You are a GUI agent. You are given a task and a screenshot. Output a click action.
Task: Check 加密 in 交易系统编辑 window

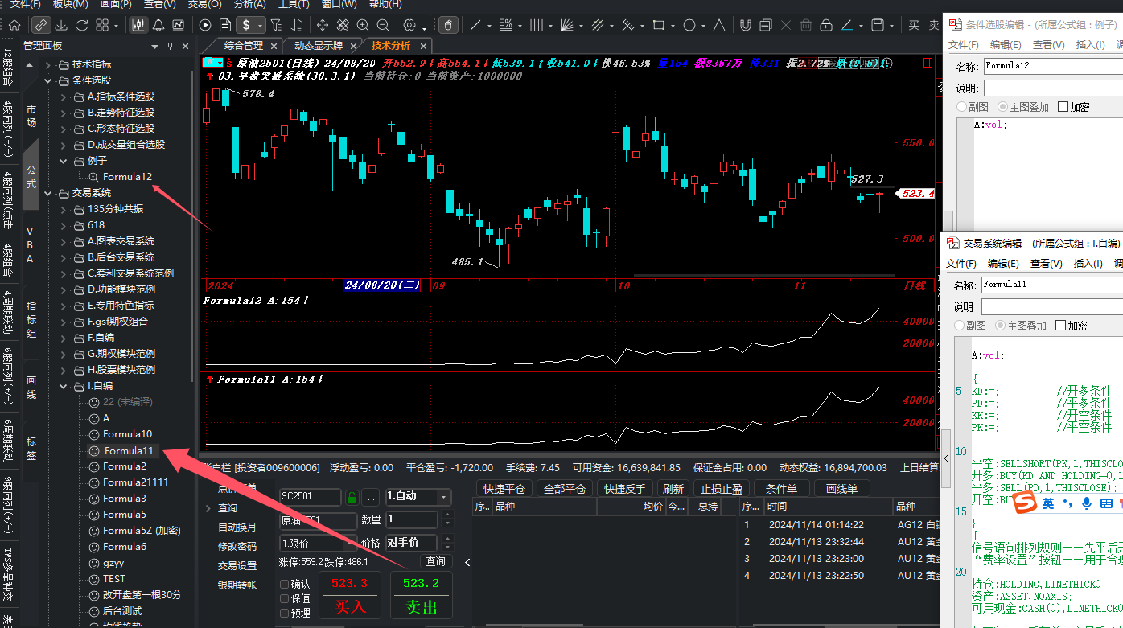click(x=1060, y=325)
